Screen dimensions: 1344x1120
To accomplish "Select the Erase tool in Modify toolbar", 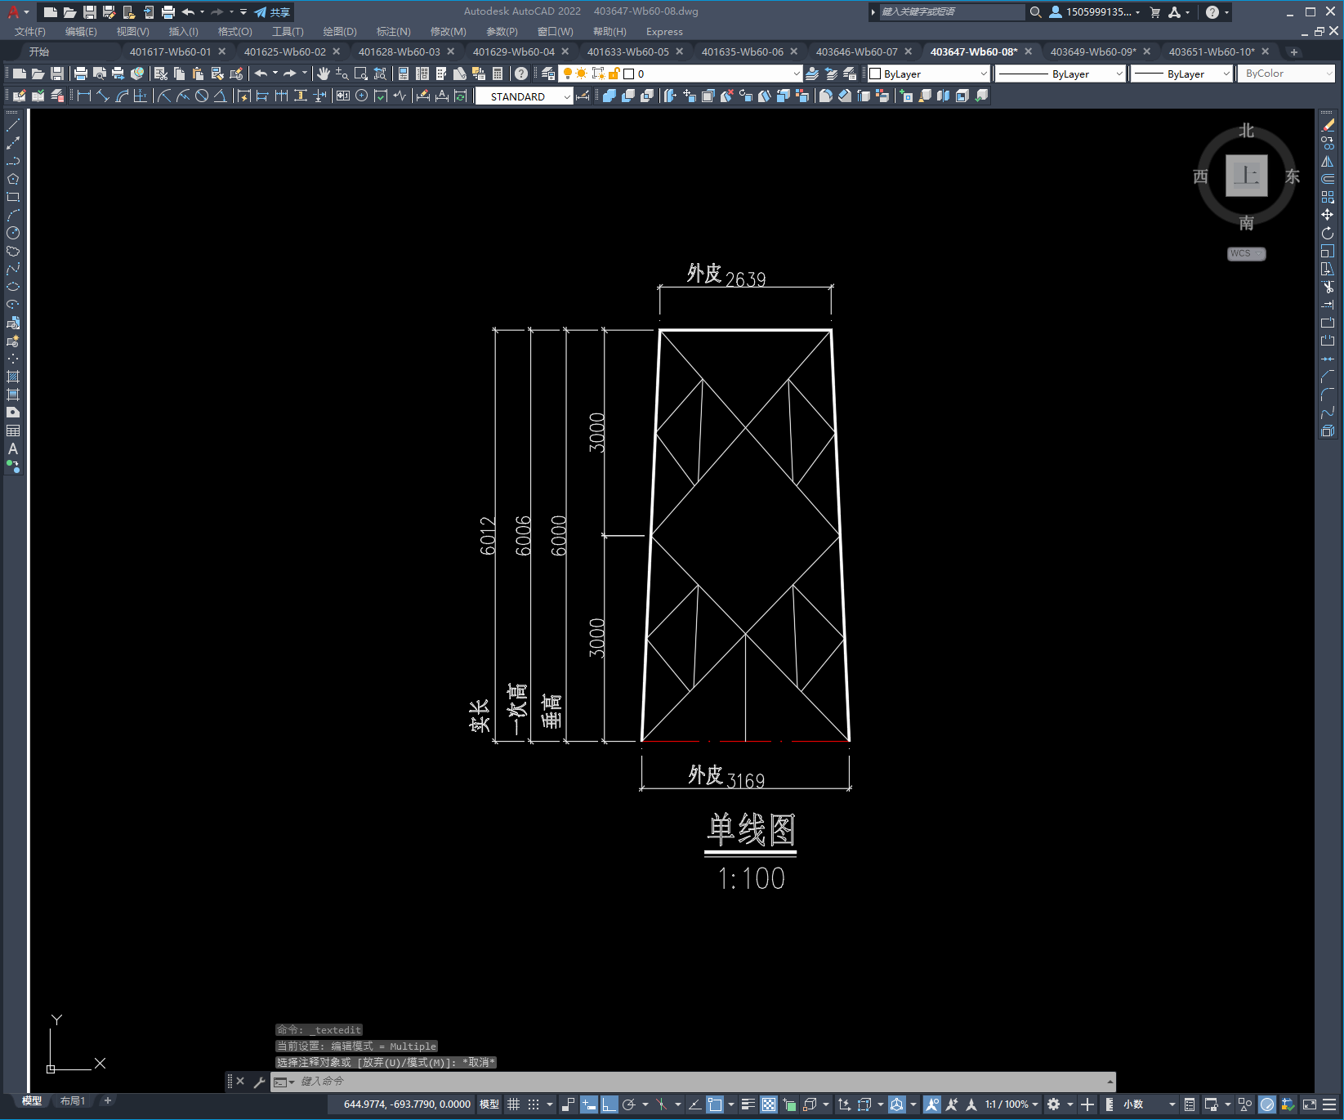I will (1328, 125).
